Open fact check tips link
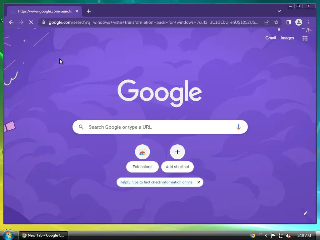This screenshot has width=320, height=240. click(156, 182)
